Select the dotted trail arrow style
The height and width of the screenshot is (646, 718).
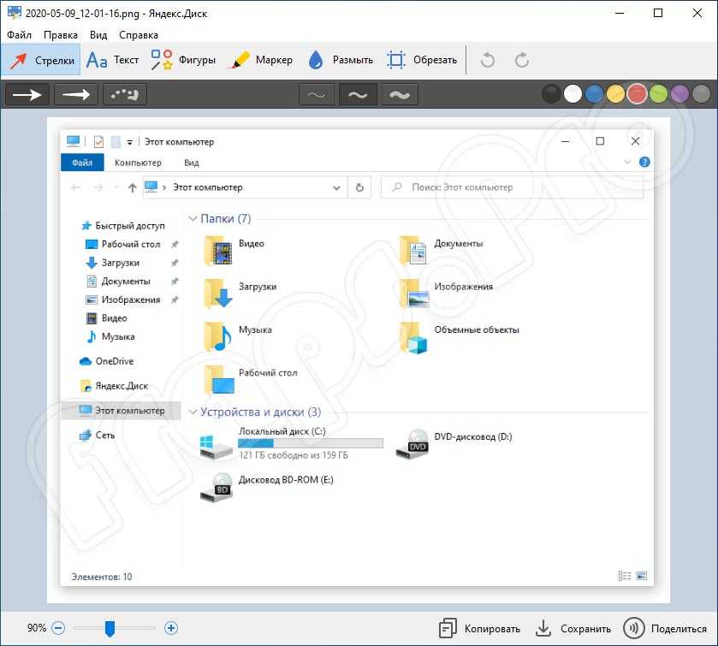[x=125, y=95]
